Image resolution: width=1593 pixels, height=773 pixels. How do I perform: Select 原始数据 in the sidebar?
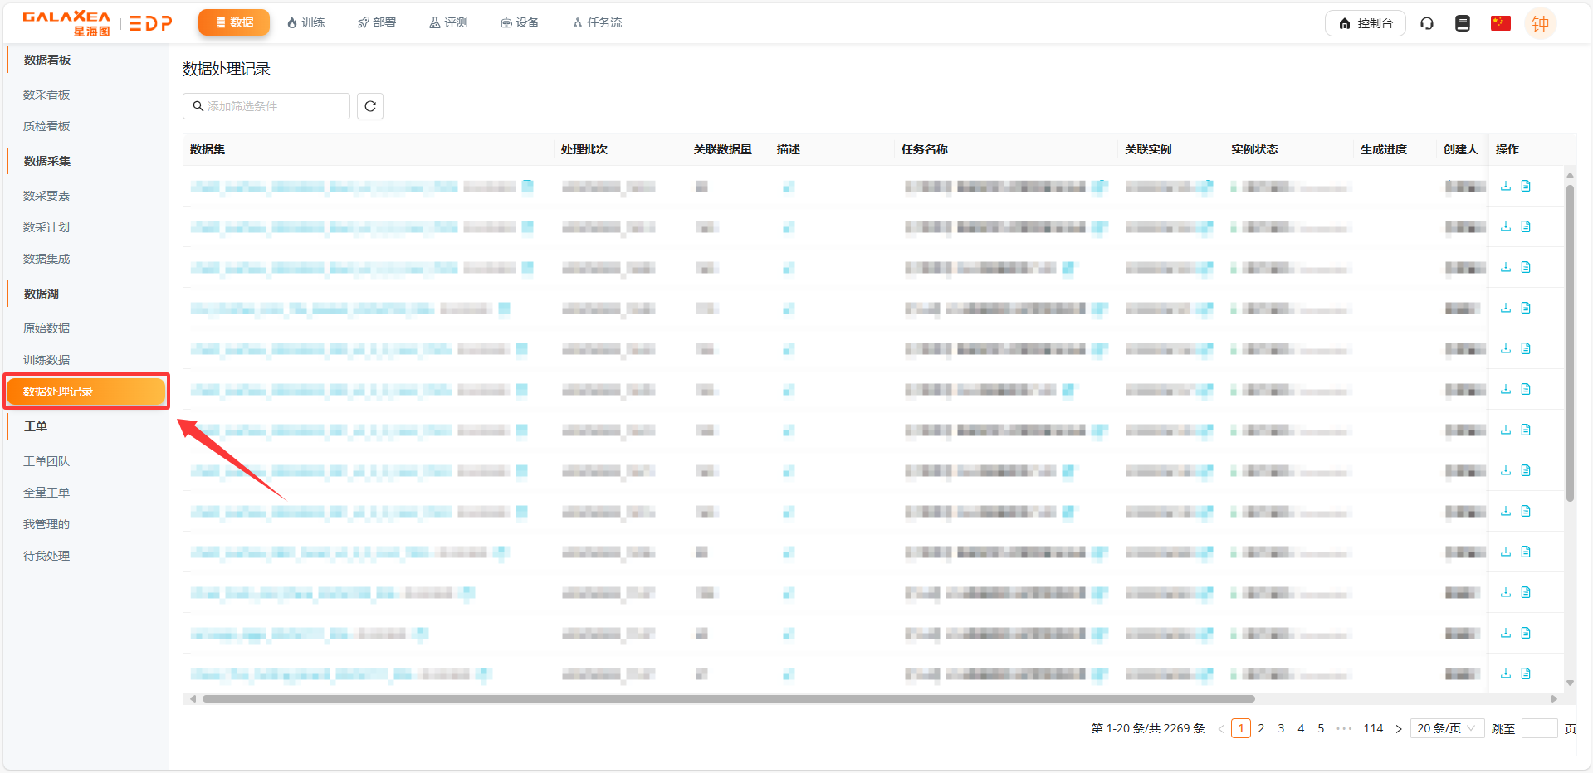coord(46,328)
